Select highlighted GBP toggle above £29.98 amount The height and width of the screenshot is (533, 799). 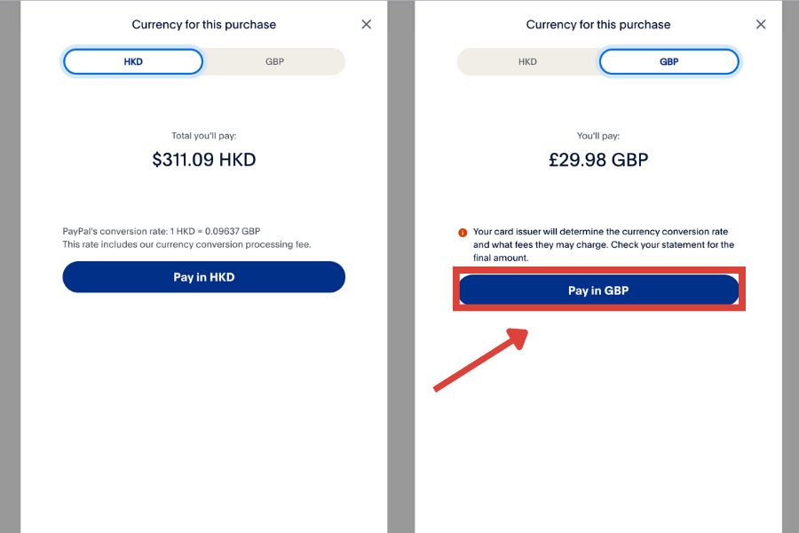coord(668,61)
